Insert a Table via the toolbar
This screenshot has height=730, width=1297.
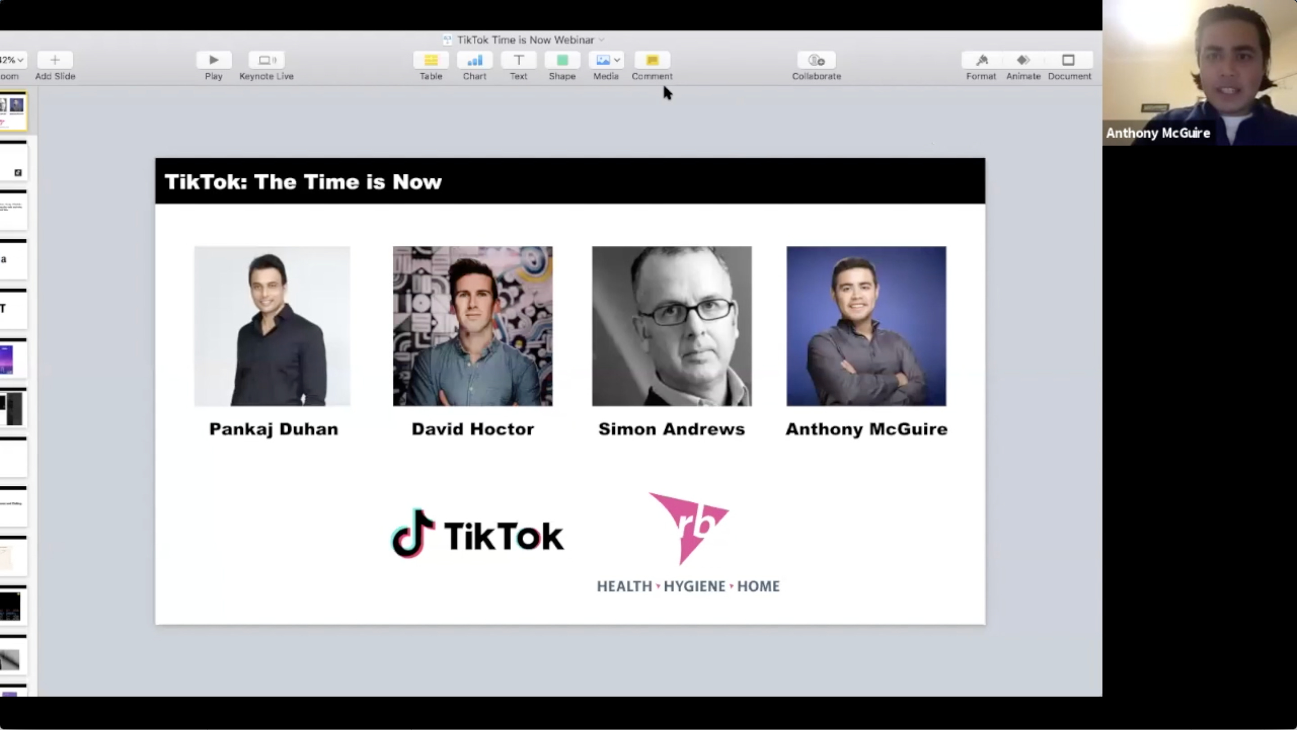(431, 60)
